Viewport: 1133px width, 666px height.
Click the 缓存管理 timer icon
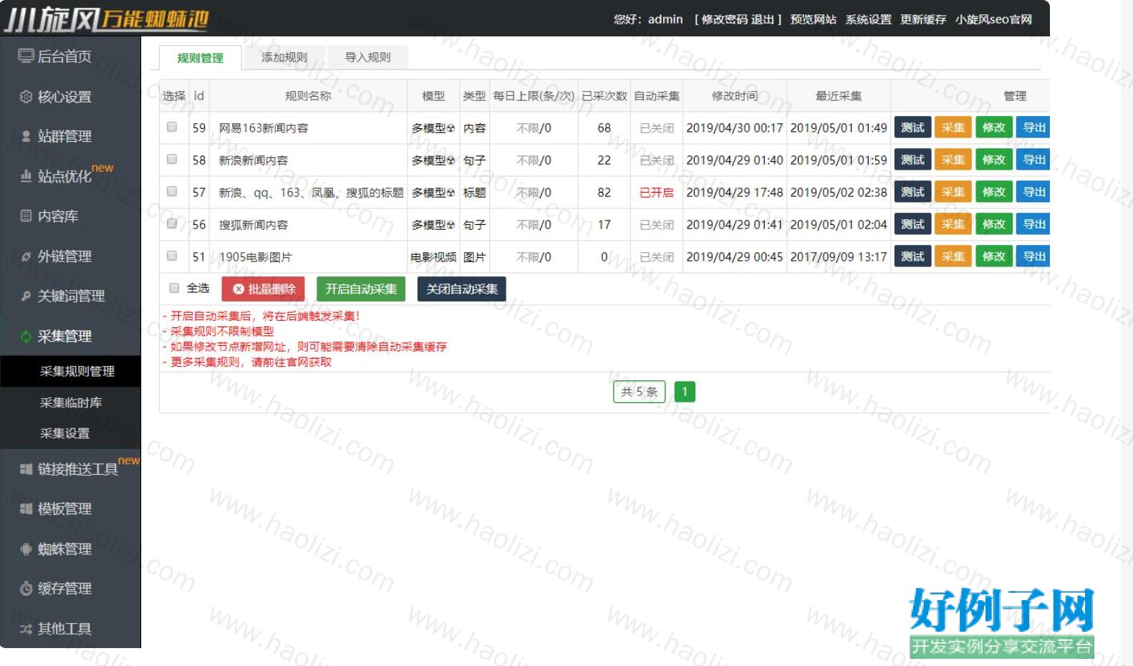pyautogui.click(x=26, y=589)
